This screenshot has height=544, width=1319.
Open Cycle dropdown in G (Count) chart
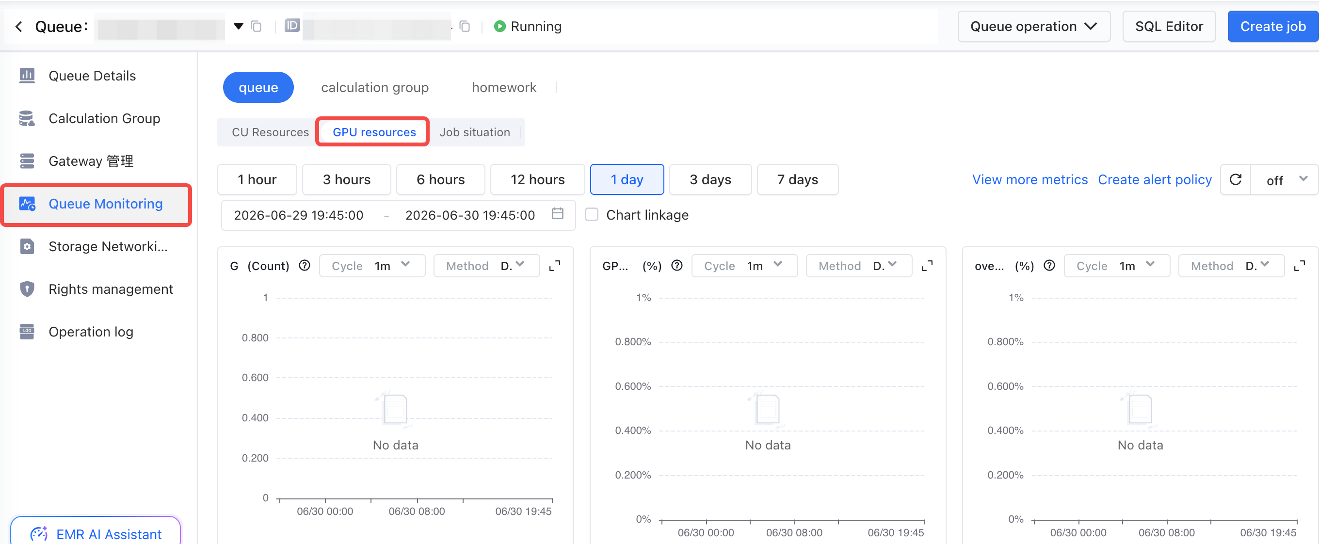tap(372, 266)
